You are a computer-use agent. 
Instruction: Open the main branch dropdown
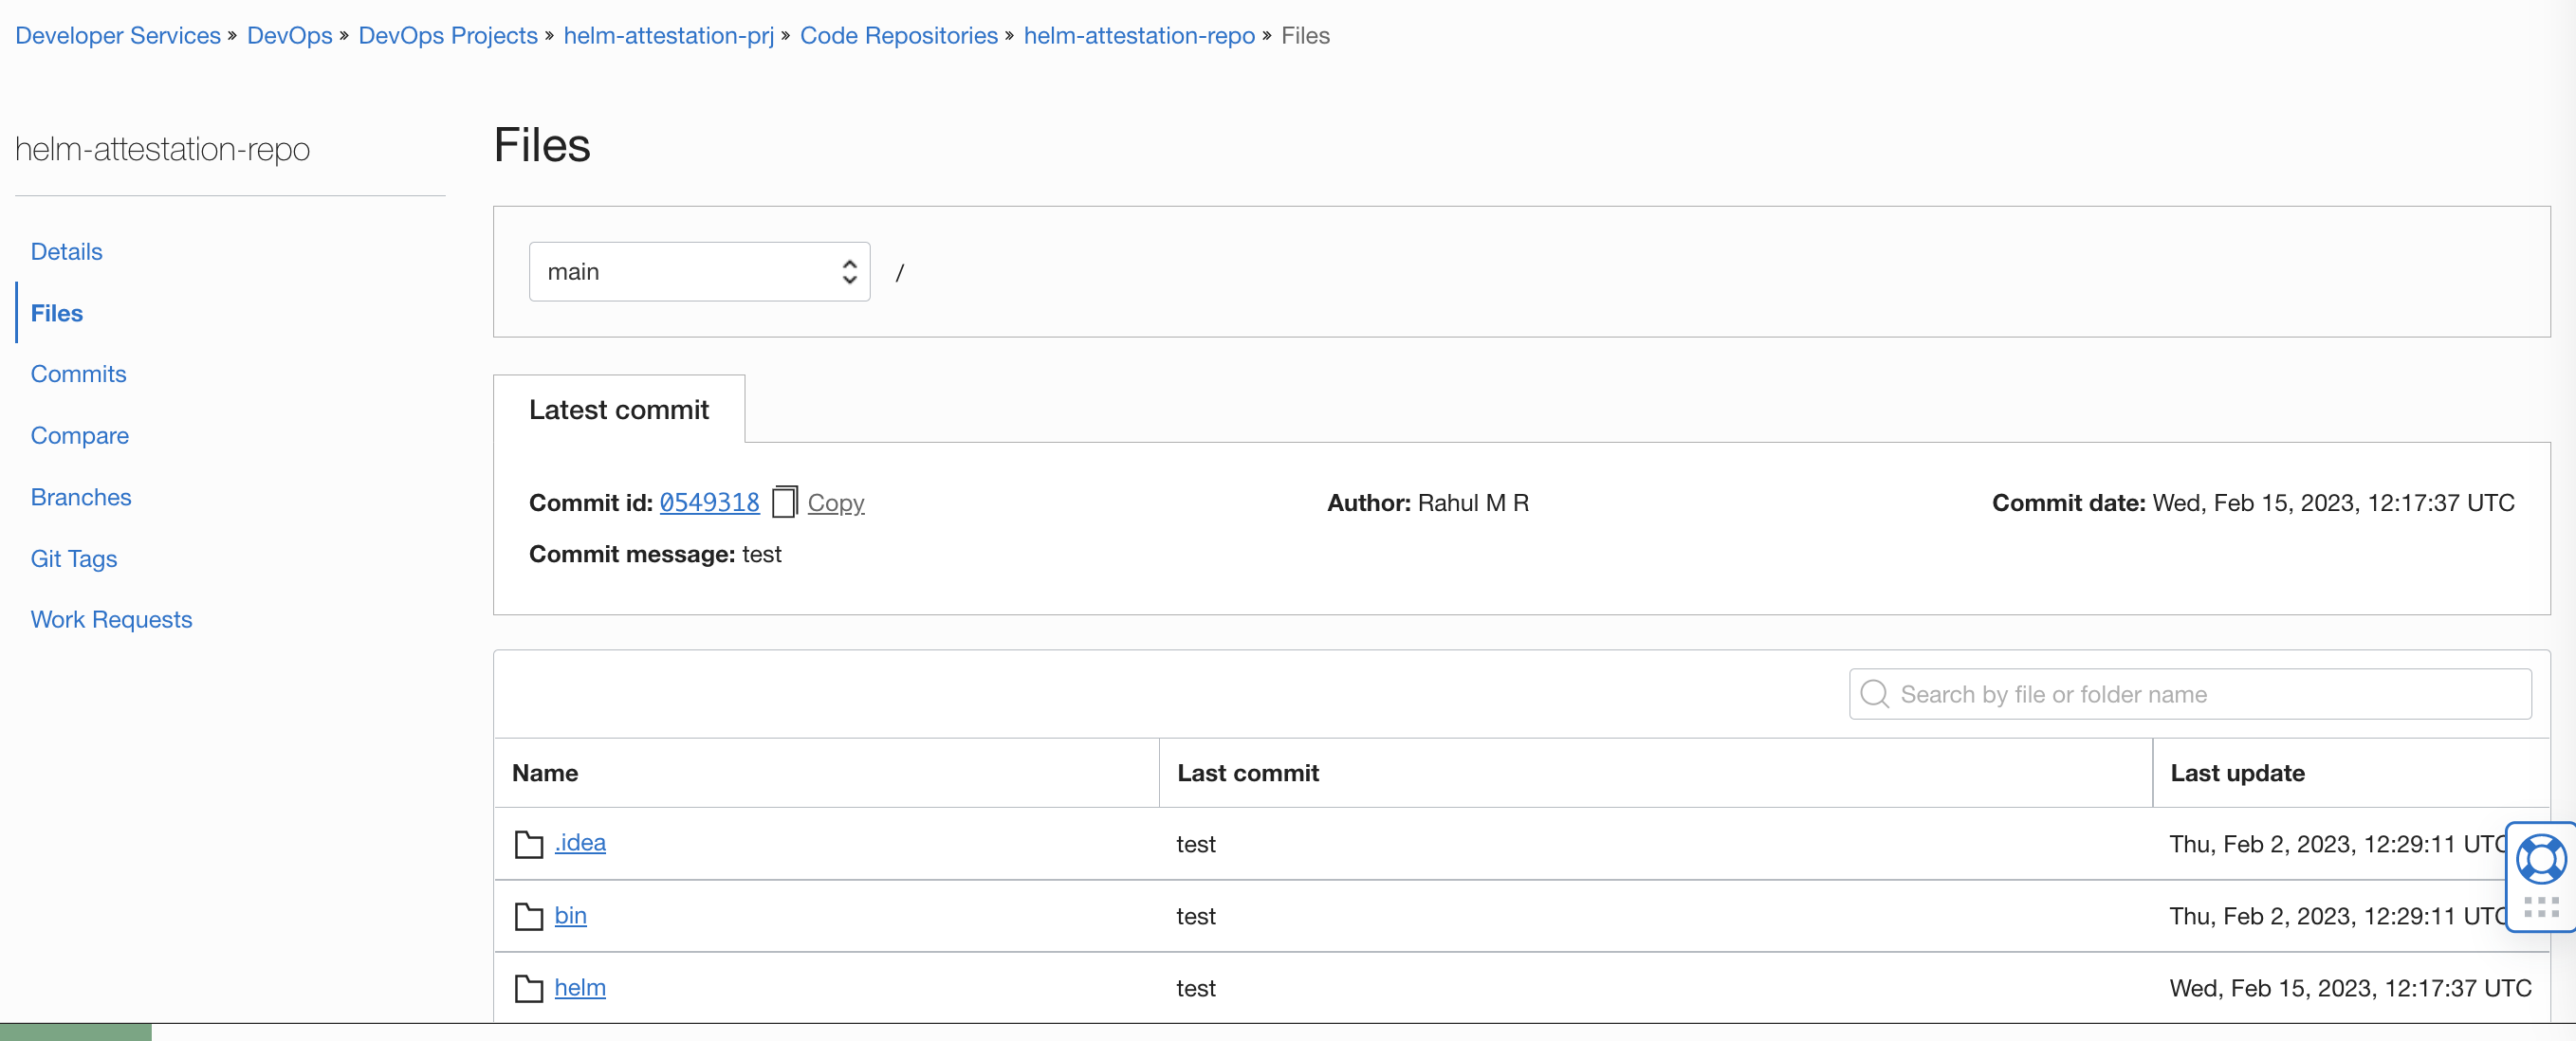click(x=698, y=272)
